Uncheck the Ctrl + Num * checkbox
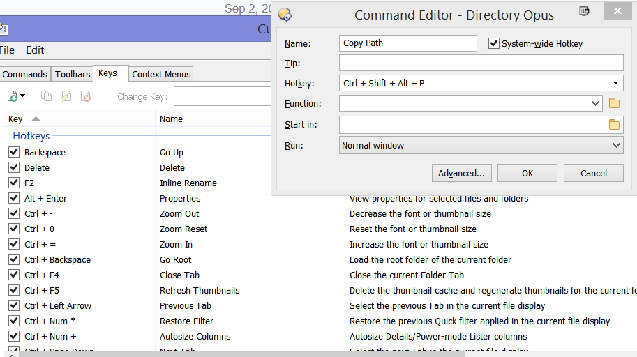This screenshot has height=357, width=637. click(x=14, y=321)
